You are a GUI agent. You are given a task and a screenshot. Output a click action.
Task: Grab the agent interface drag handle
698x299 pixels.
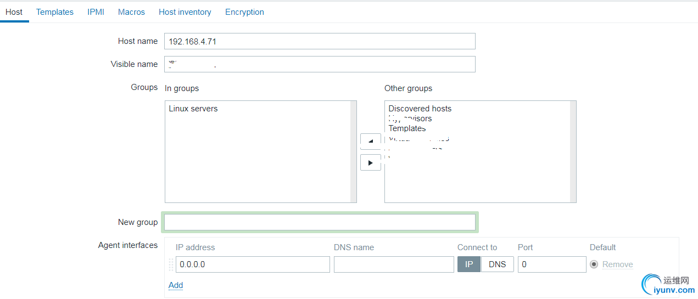coord(171,264)
